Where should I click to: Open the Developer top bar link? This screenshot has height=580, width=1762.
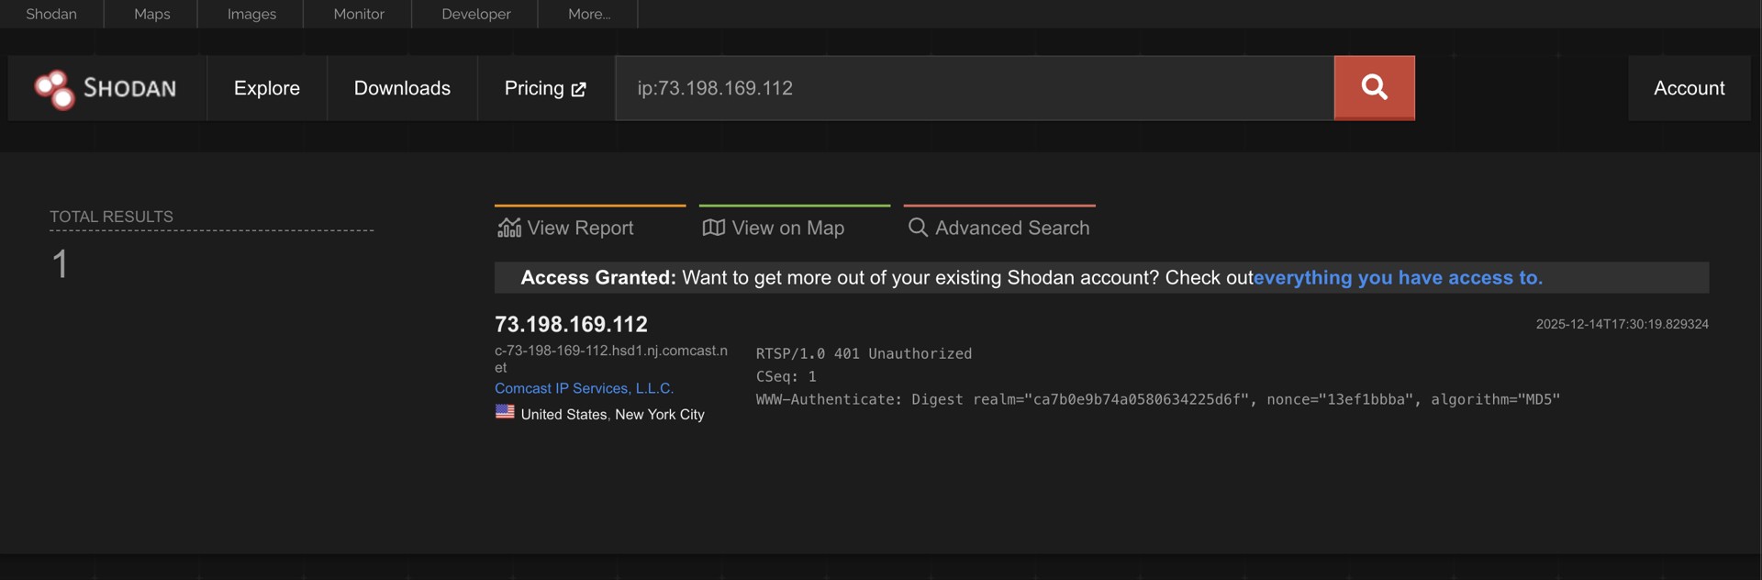click(475, 14)
